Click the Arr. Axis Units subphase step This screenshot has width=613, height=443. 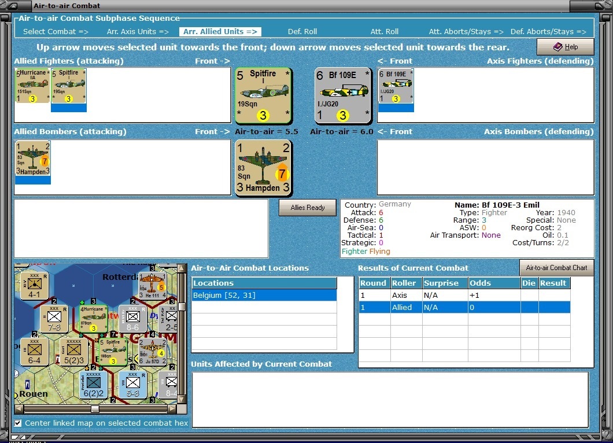point(138,31)
